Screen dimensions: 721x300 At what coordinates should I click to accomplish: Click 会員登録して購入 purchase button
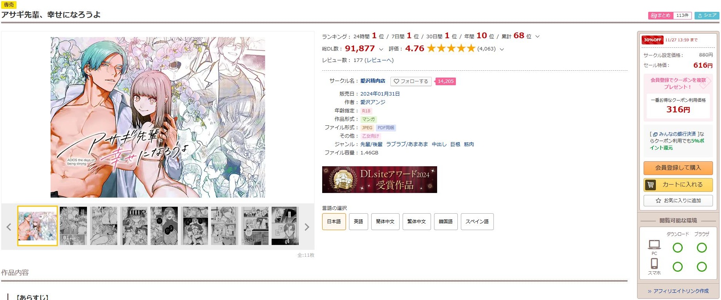coord(678,168)
